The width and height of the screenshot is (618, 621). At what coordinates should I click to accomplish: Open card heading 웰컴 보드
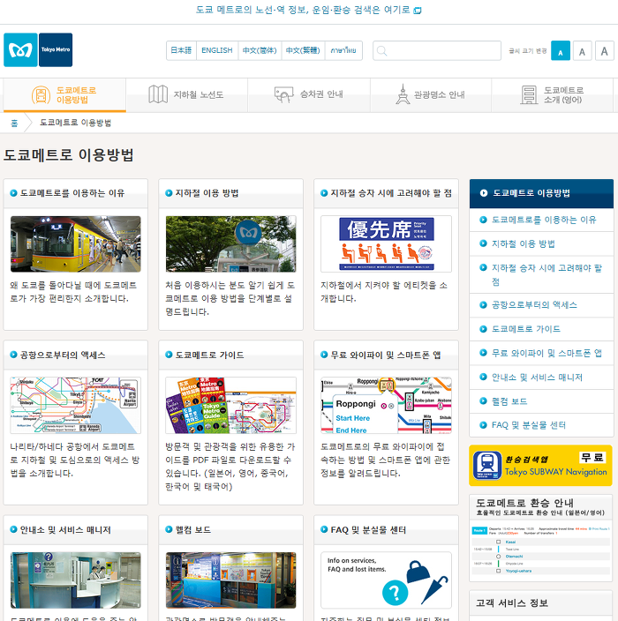(193, 530)
